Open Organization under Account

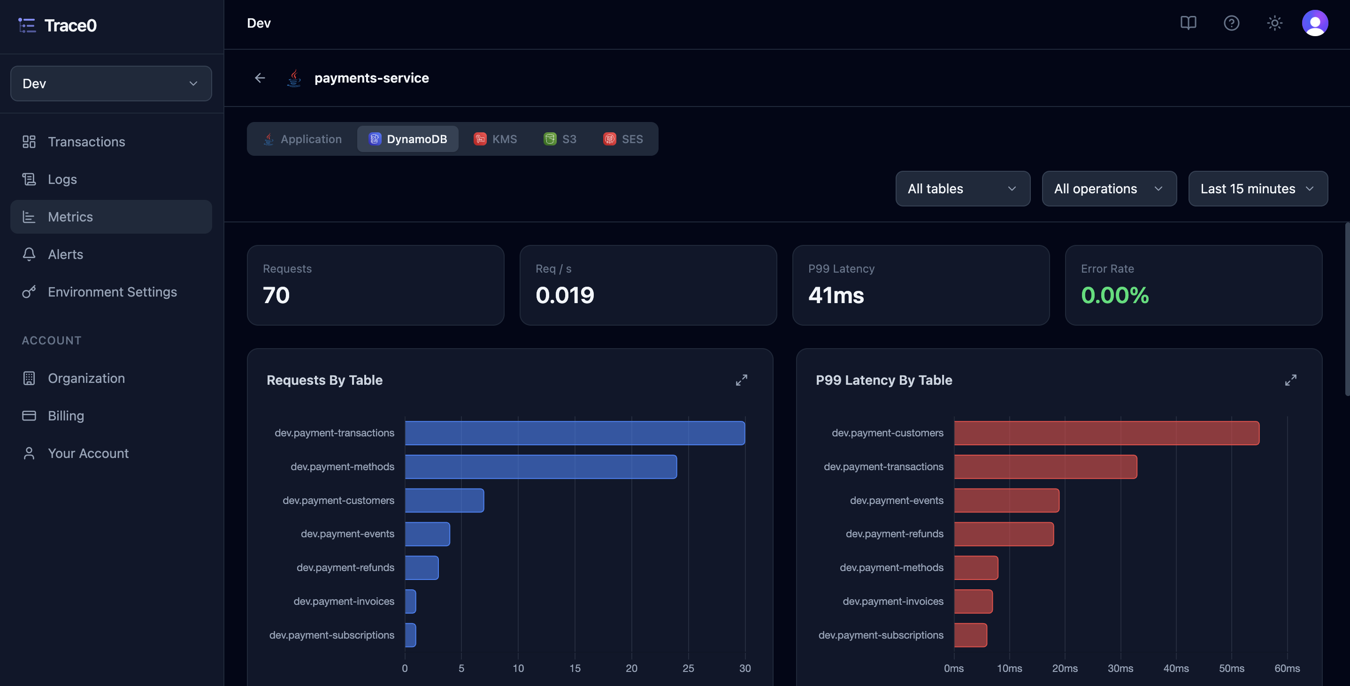(111, 378)
